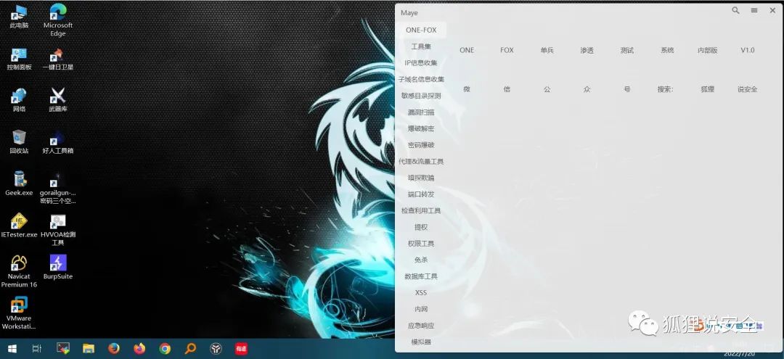Image resolution: width=784 pixels, height=359 pixels.
Task: Open File Explorer from the taskbar
Action: 89,349
